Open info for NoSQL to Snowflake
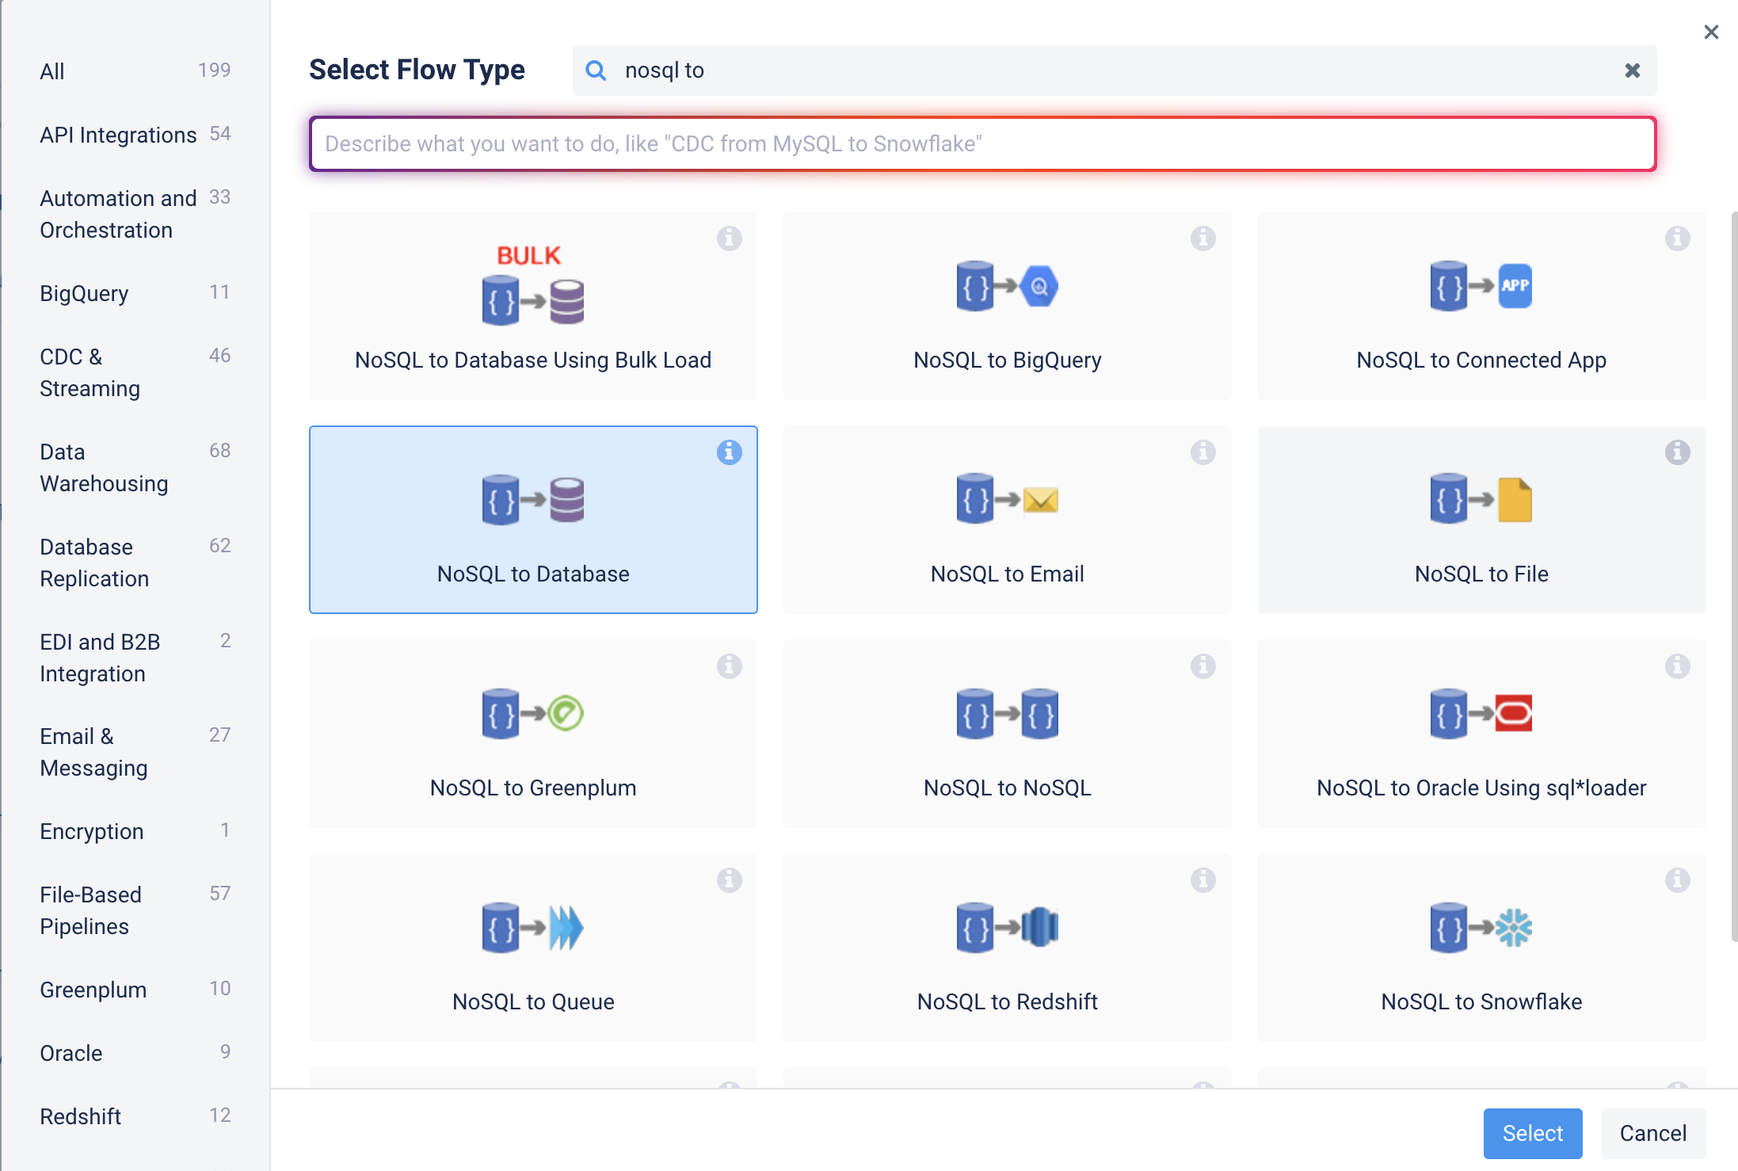 coord(1677,880)
